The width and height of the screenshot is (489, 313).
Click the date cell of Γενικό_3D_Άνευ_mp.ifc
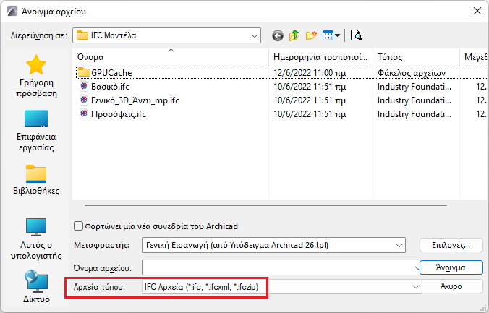click(x=310, y=100)
